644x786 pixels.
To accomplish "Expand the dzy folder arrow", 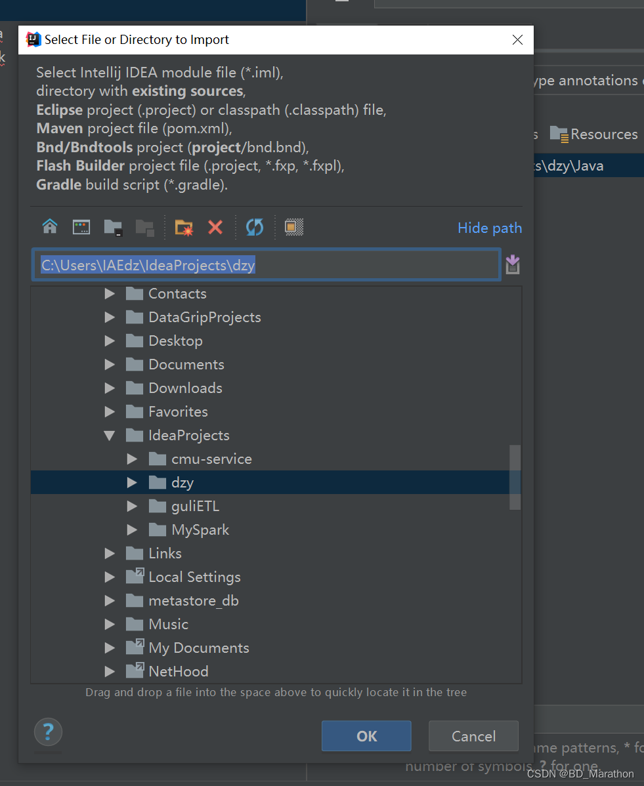I will coord(132,482).
